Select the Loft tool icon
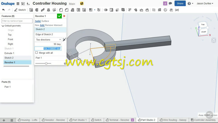218x123 pixels. point(49,10)
